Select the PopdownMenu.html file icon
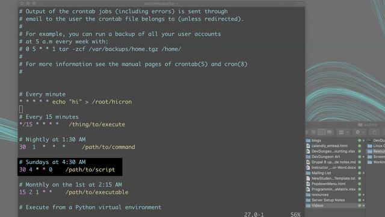 [308, 184]
